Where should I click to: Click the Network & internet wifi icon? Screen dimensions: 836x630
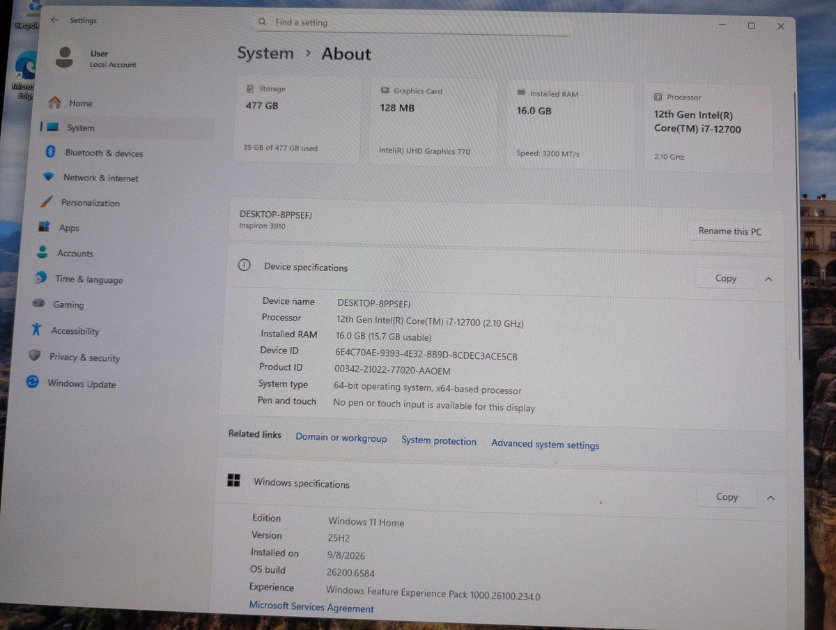(48, 177)
